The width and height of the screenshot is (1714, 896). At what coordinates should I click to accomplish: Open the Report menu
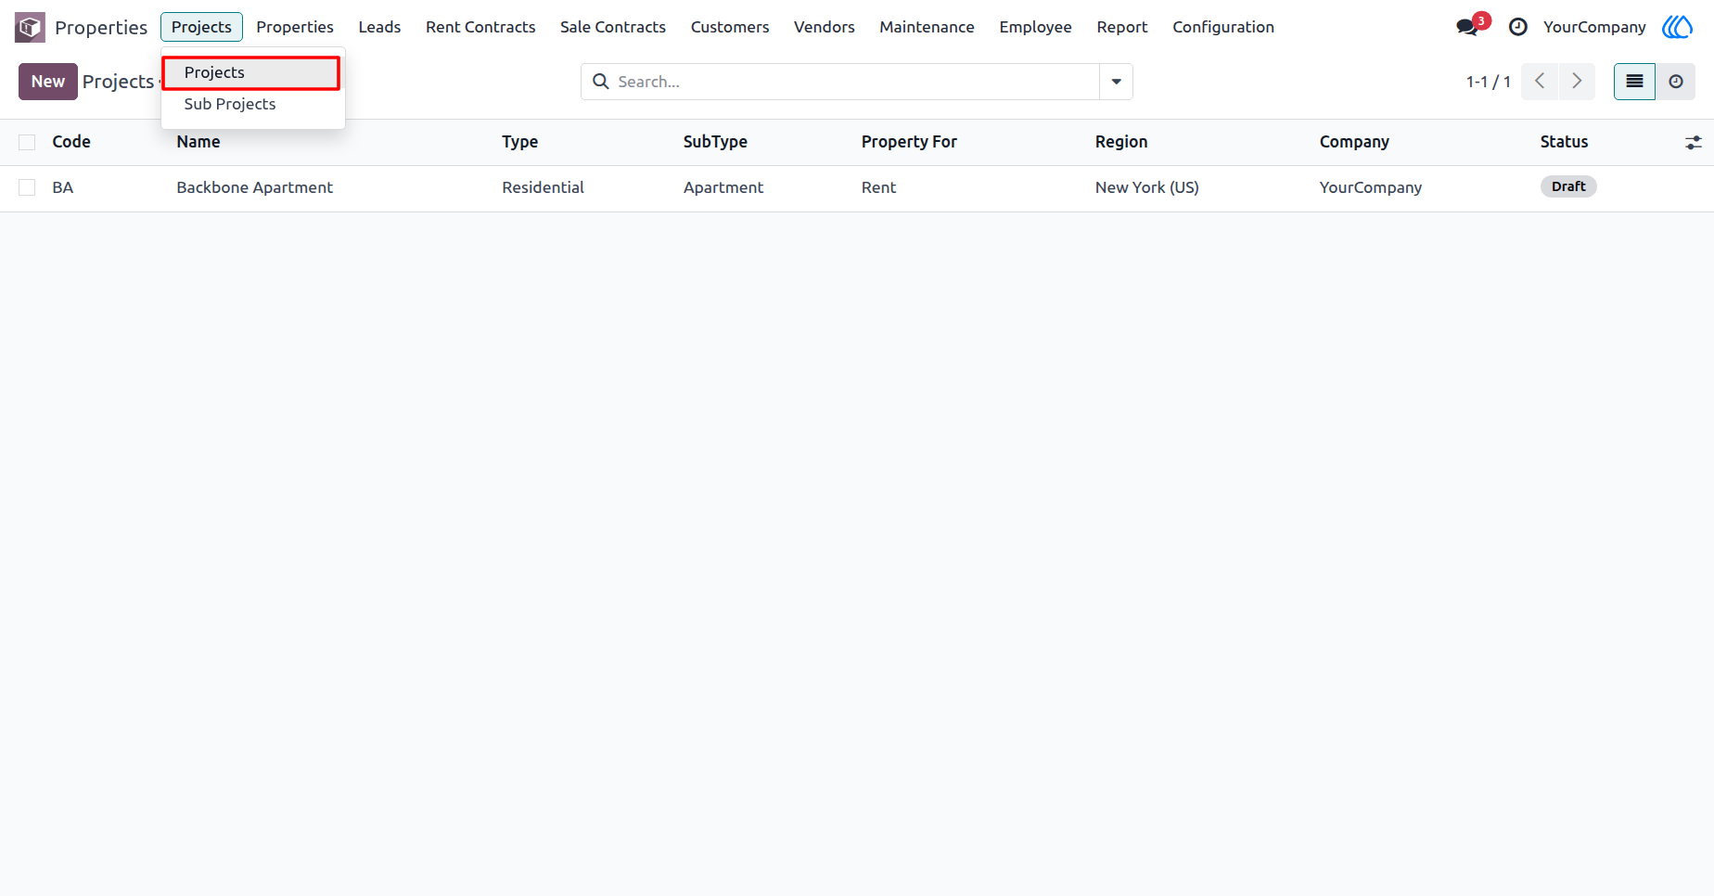tap(1122, 27)
